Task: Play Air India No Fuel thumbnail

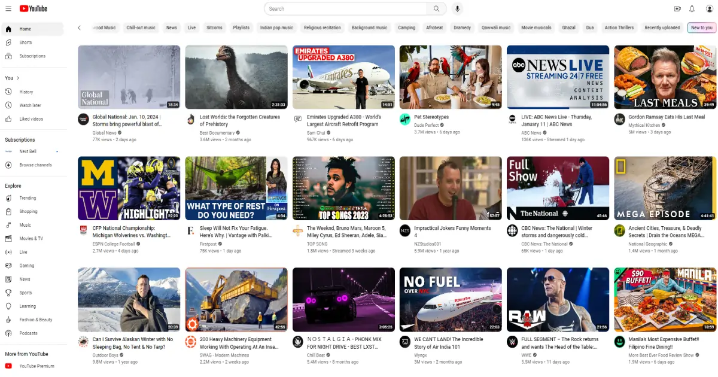Action: tap(451, 299)
